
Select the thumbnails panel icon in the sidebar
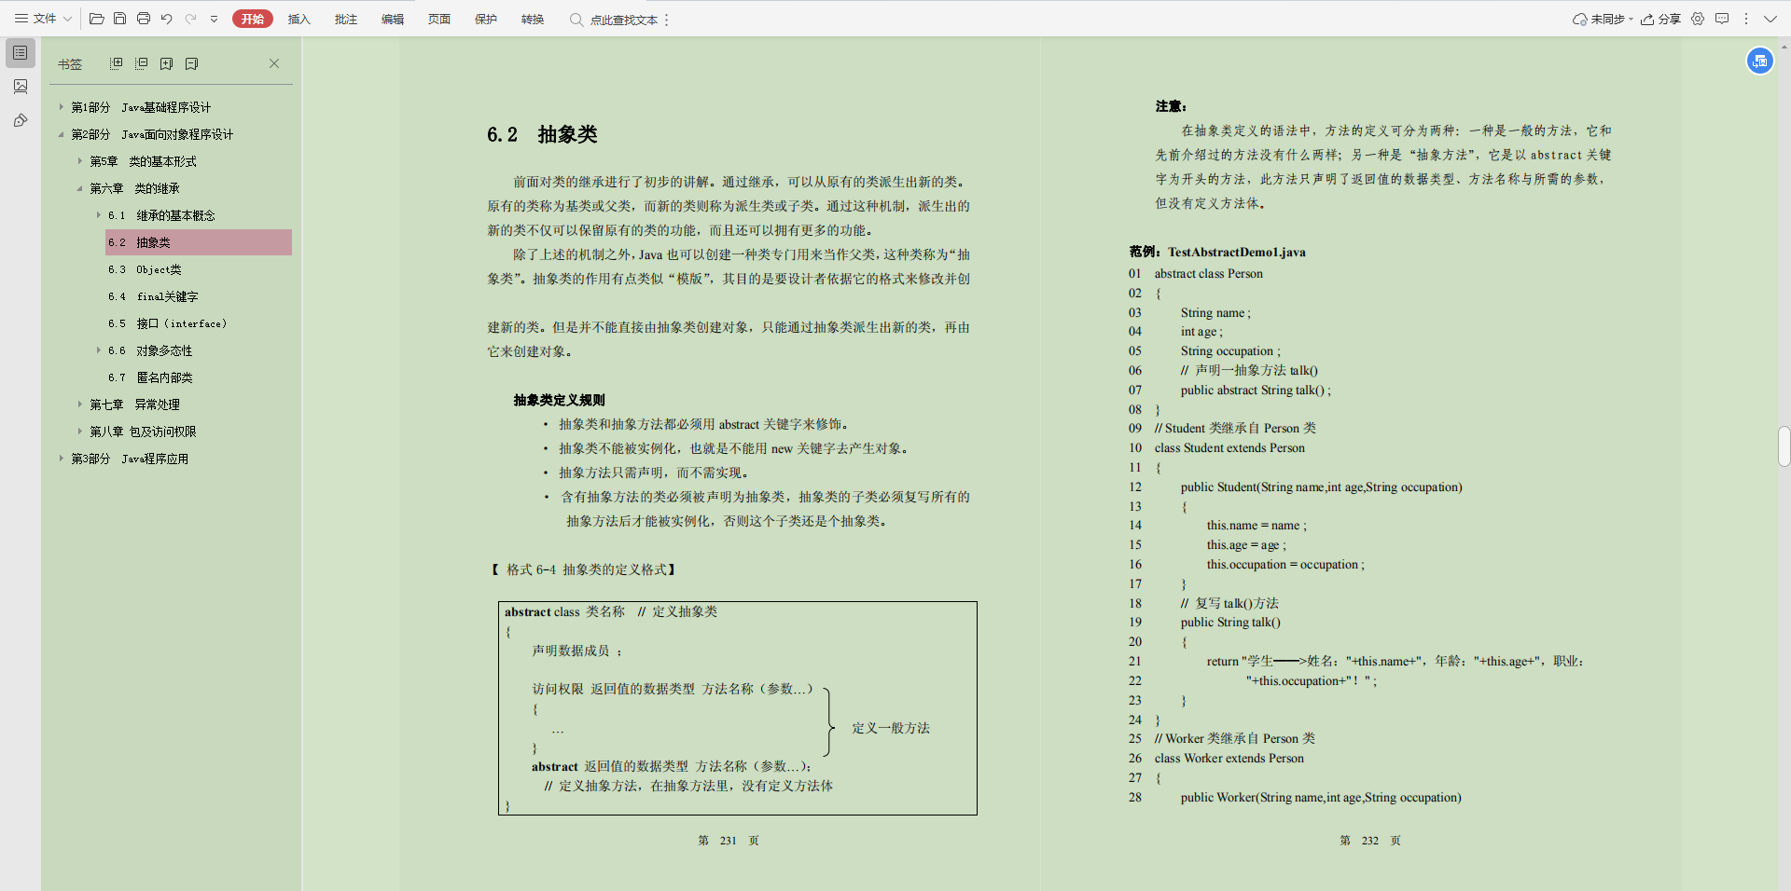pos(20,87)
